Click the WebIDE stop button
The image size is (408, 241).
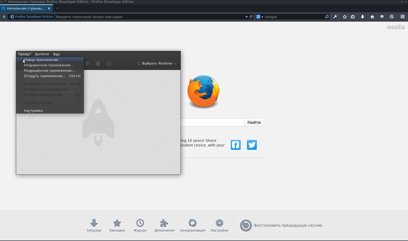[98, 63]
